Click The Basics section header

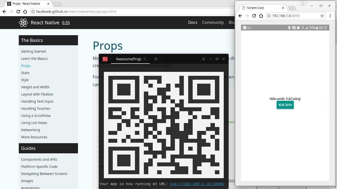pyautogui.click(x=48, y=40)
